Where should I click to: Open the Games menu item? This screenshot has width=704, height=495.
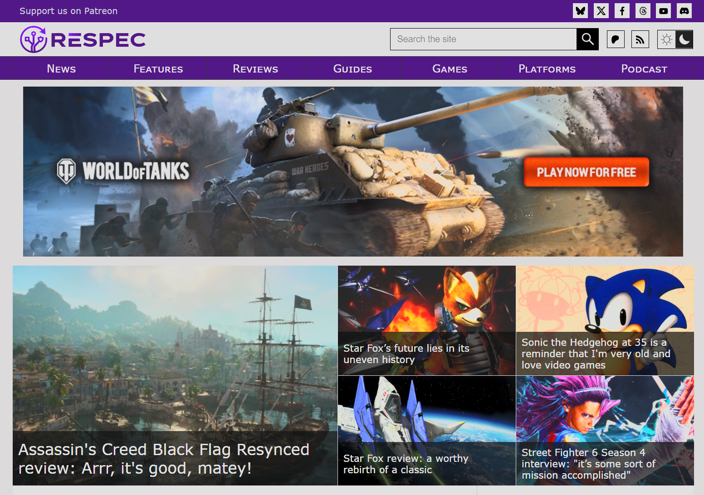[450, 68]
